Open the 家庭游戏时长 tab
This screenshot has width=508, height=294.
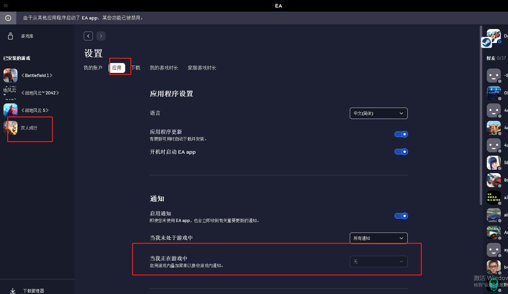click(202, 68)
